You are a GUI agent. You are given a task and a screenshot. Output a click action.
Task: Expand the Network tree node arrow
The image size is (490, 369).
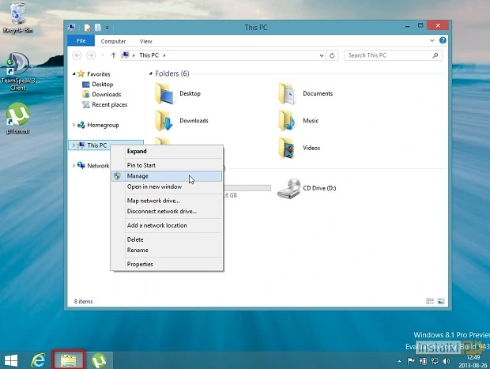click(74, 166)
